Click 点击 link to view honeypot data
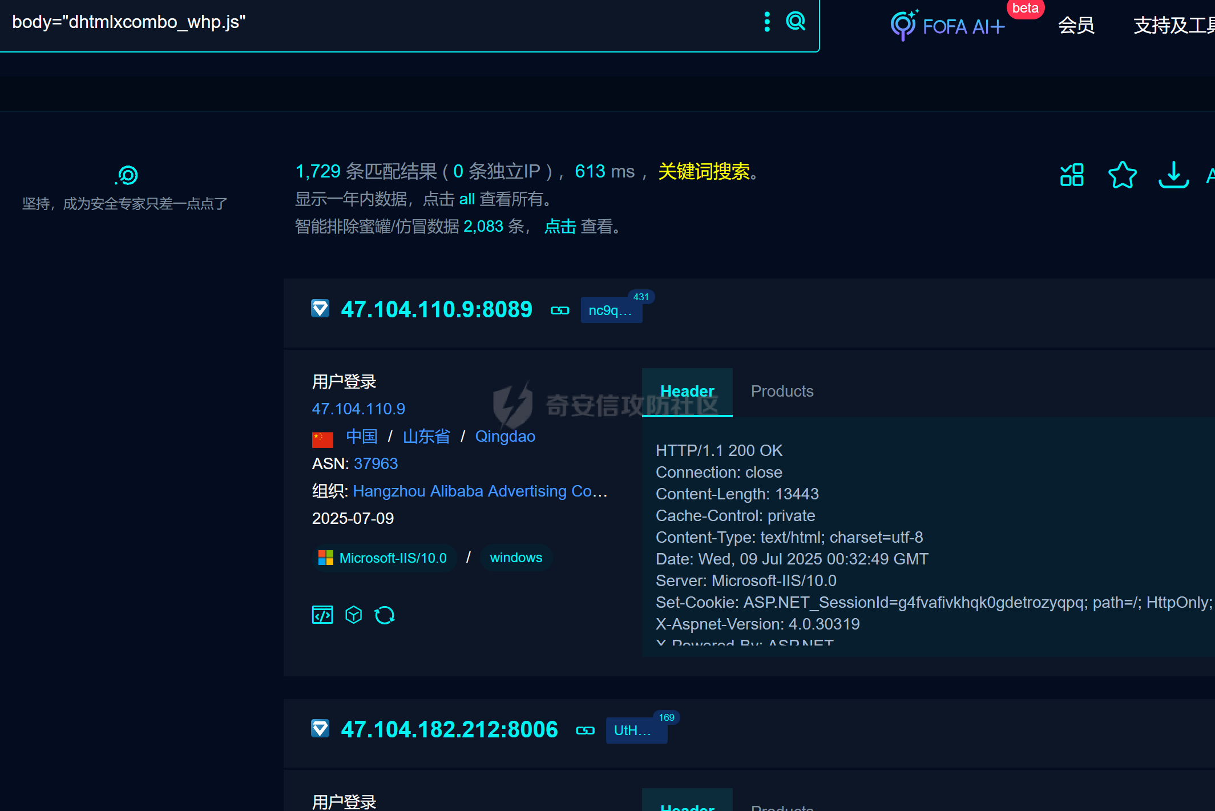 pyautogui.click(x=560, y=227)
